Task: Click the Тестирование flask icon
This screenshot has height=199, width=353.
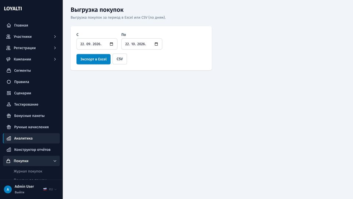Action: click(x=9, y=104)
